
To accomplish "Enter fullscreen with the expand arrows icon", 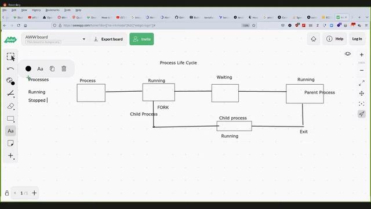I will [362, 83].
